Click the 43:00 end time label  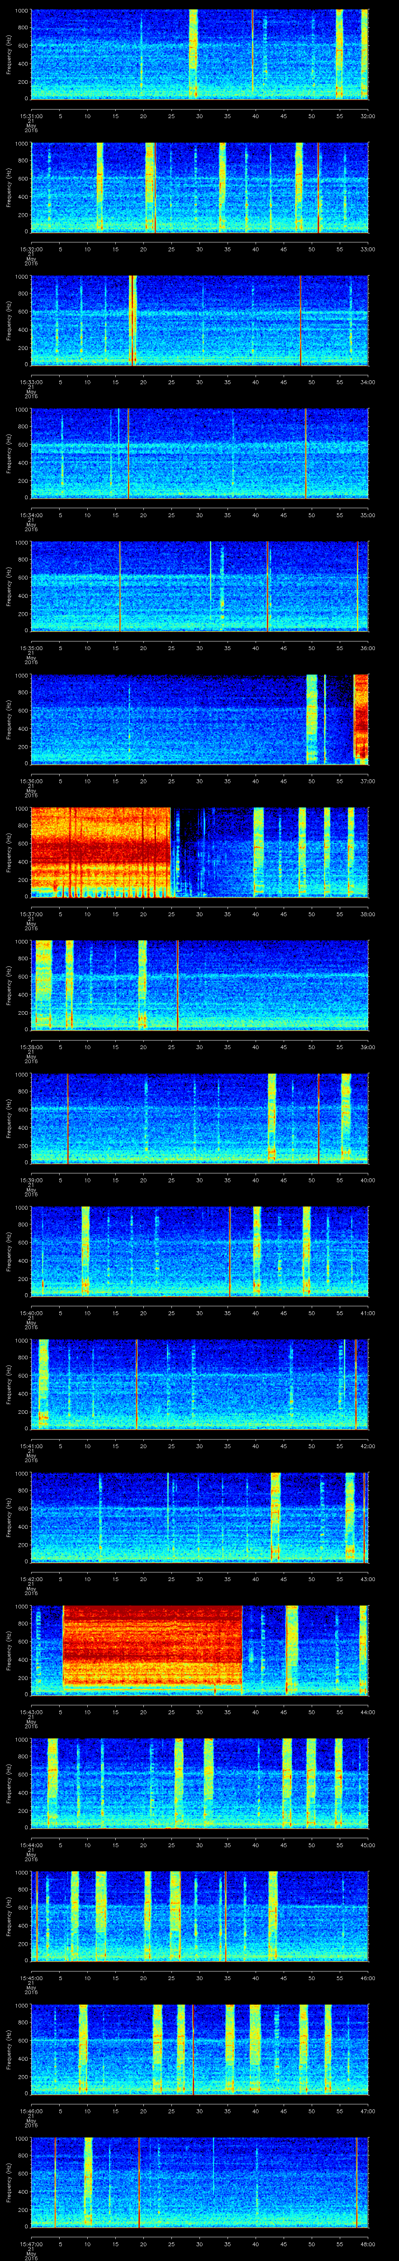coord(367,1578)
